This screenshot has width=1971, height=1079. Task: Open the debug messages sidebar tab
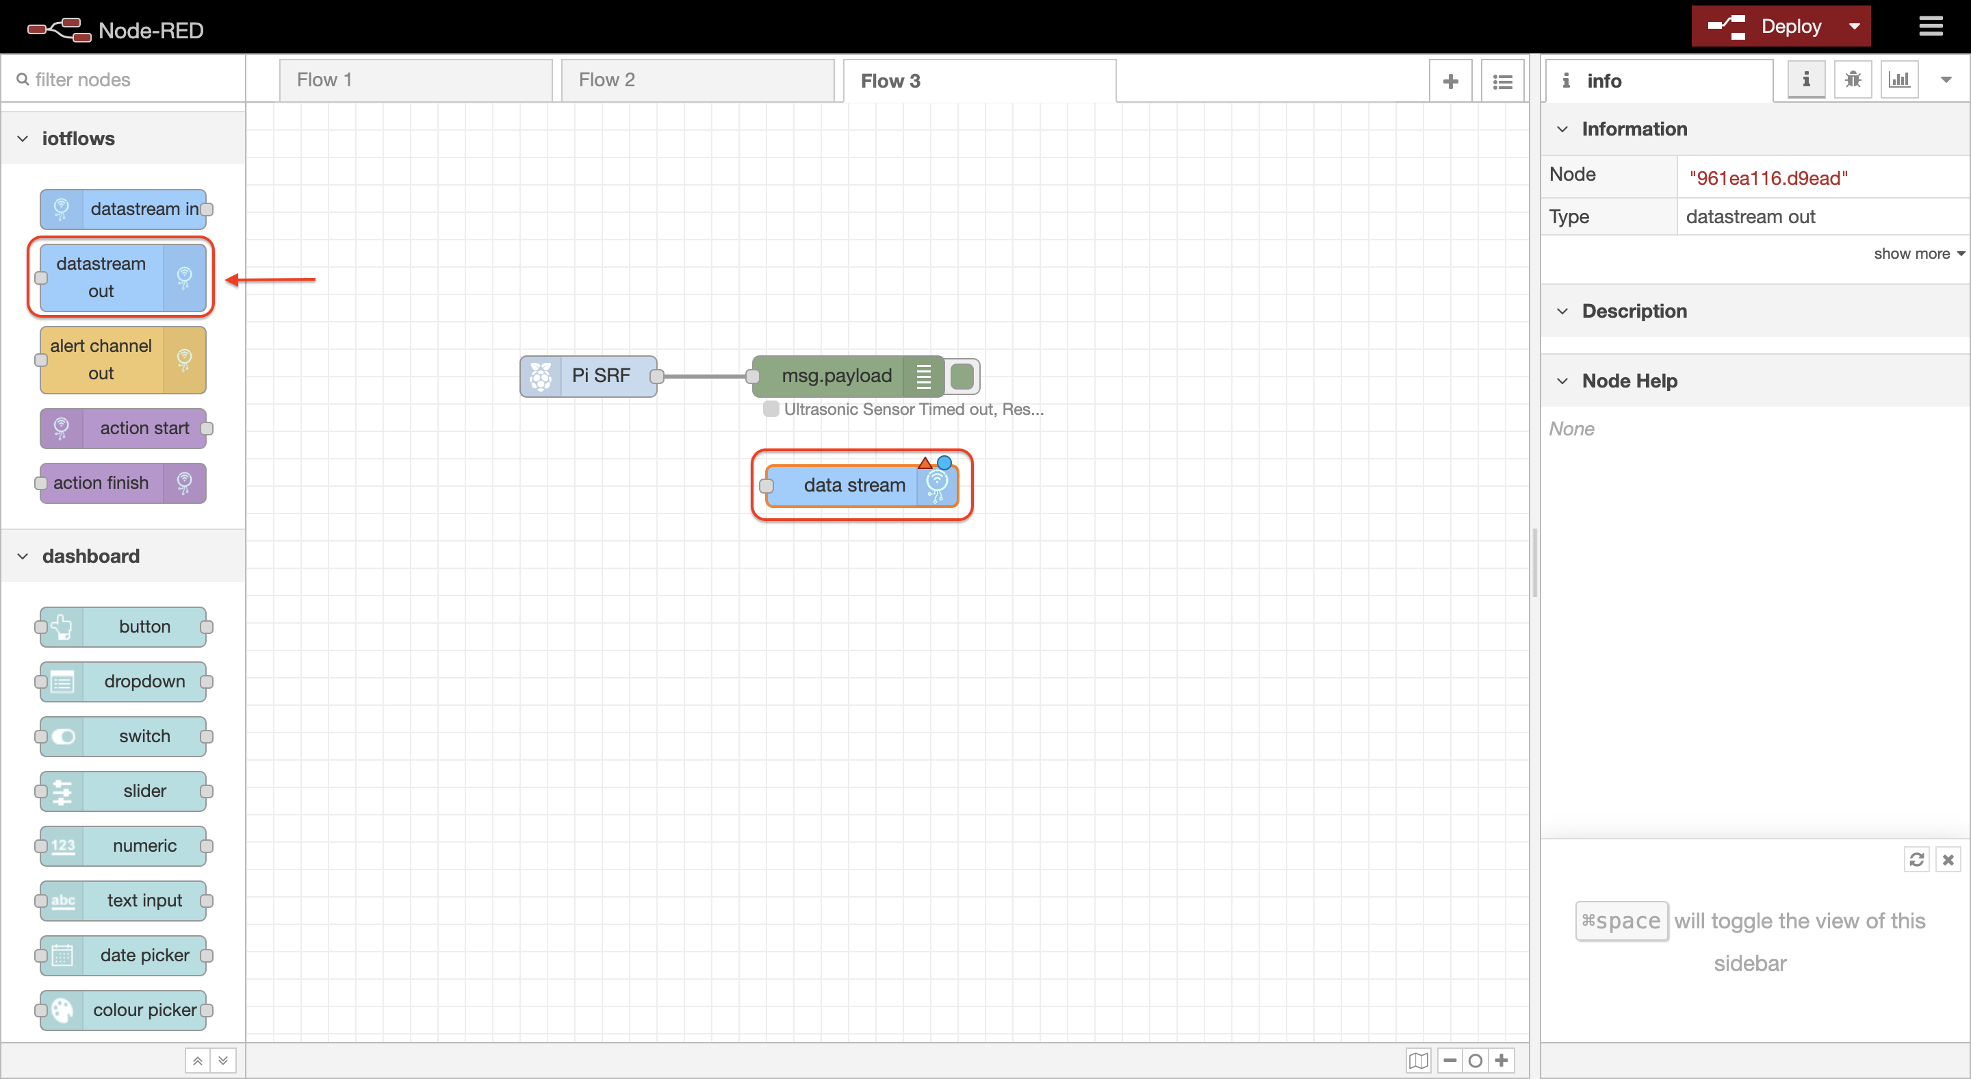[x=1853, y=79]
